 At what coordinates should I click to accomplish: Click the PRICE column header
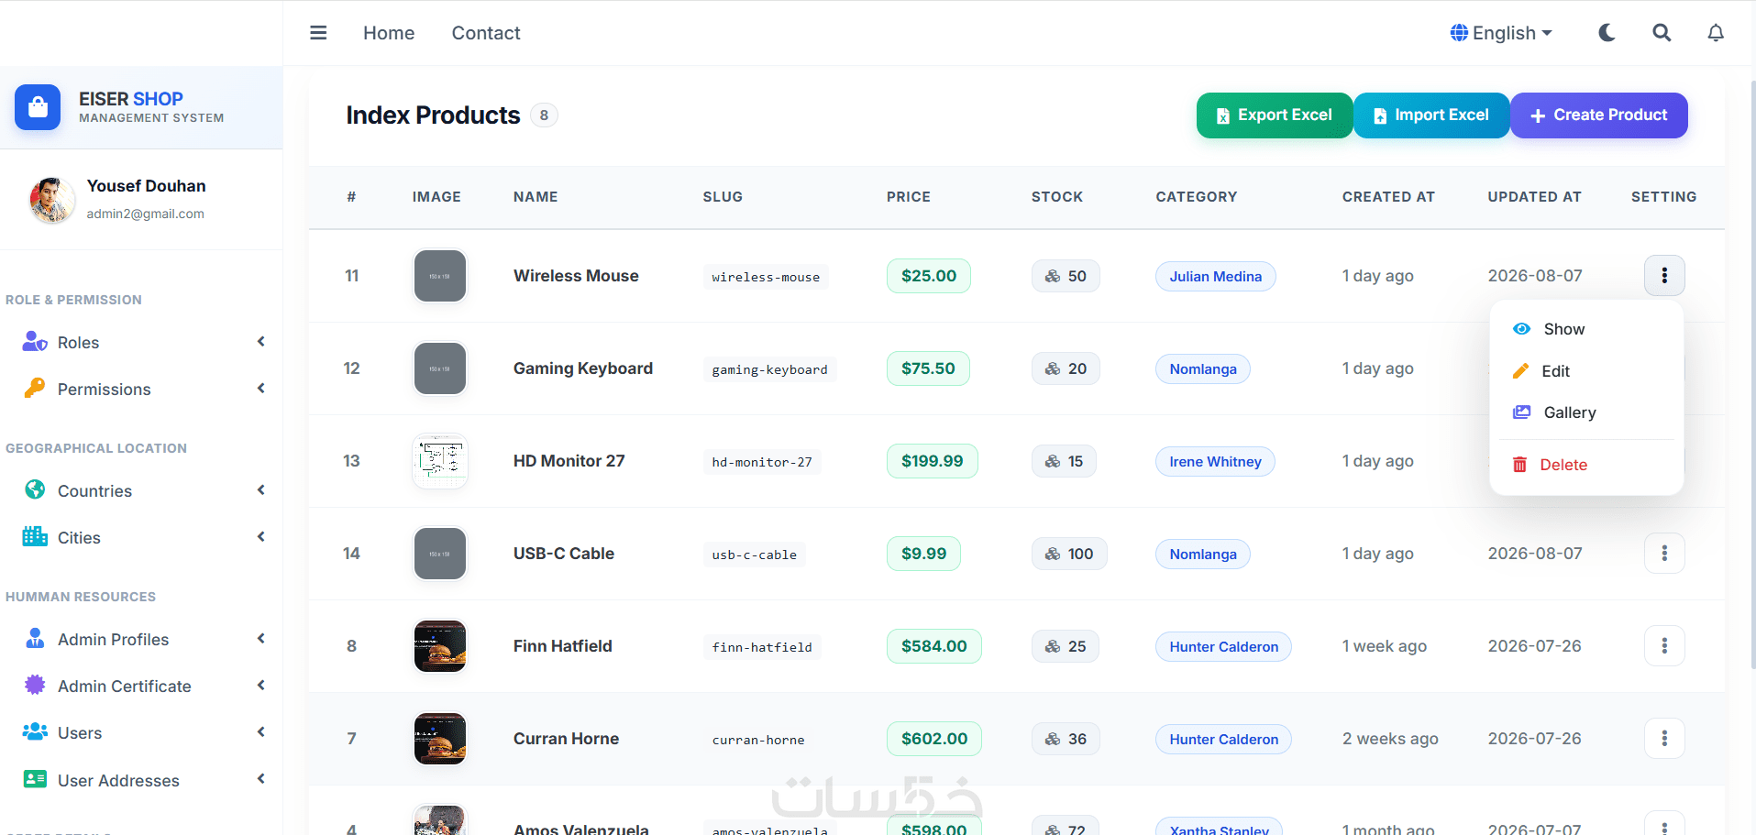(x=909, y=197)
